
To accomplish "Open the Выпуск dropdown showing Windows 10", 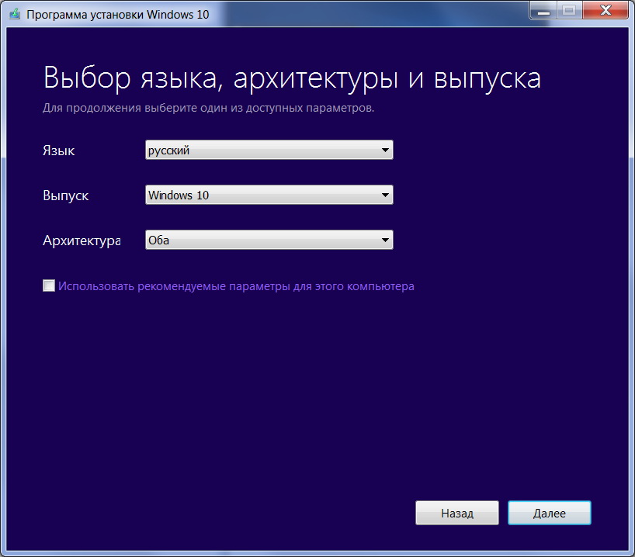I will pos(269,195).
